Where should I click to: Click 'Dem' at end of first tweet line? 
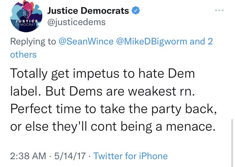tap(181, 74)
